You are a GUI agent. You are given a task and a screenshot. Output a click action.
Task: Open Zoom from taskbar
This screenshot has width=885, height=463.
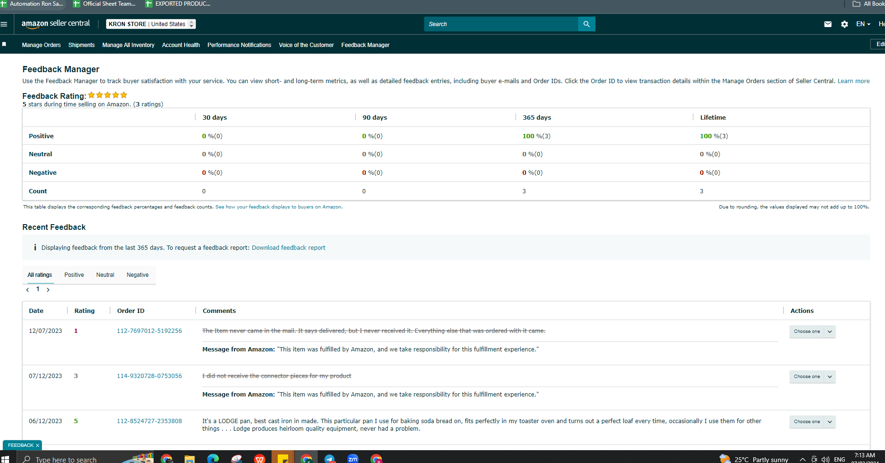[x=353, y=459]
